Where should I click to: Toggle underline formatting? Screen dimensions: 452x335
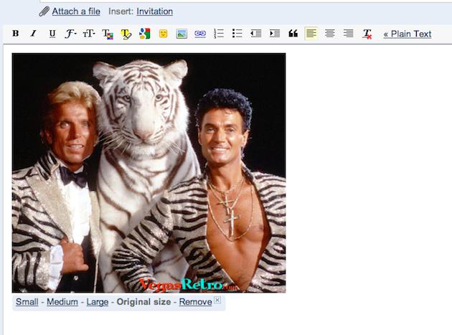point(52,34)
